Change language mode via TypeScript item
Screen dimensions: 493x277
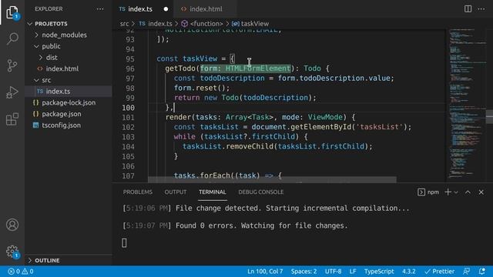click(379, 272)
